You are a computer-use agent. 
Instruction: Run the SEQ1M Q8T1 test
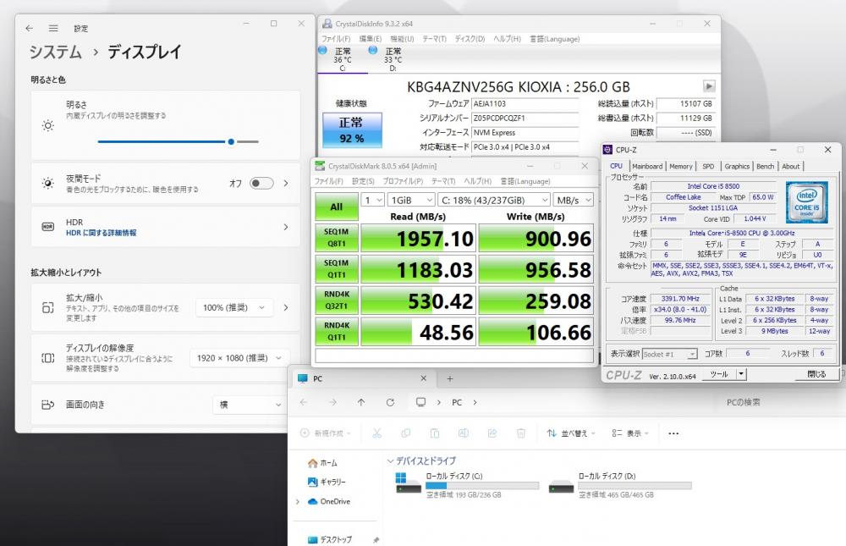[336, 238]
